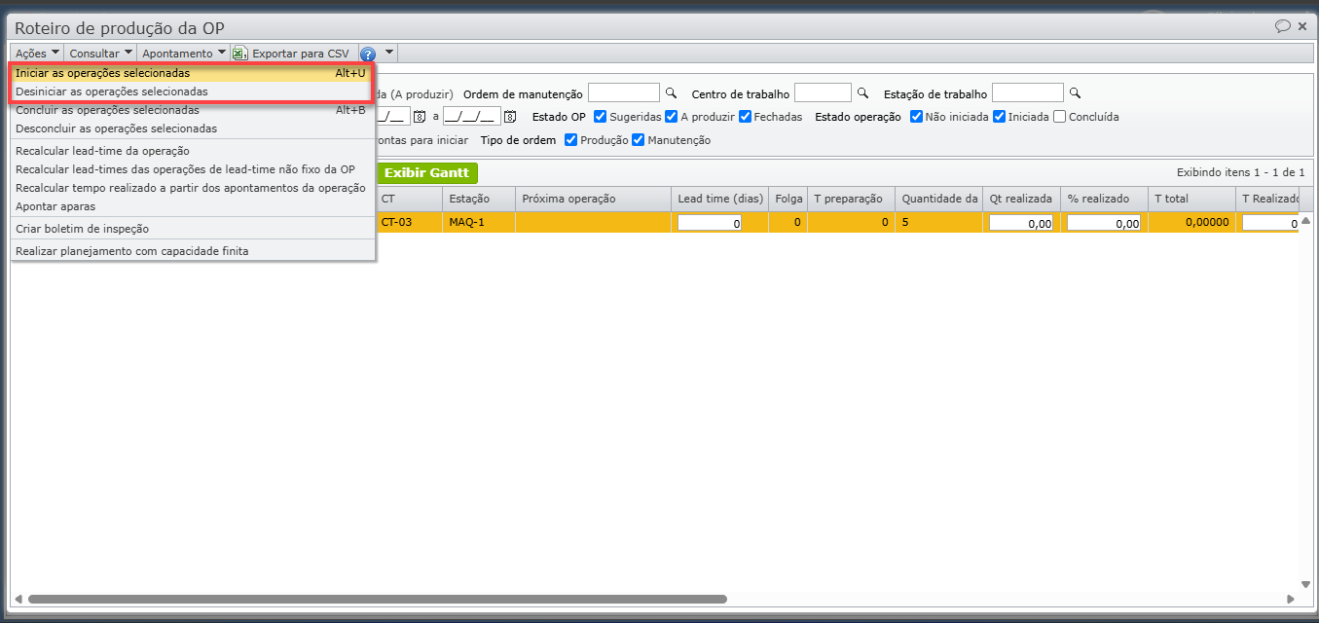Toggle the Não iniciada checkbox

coord(917,117)
